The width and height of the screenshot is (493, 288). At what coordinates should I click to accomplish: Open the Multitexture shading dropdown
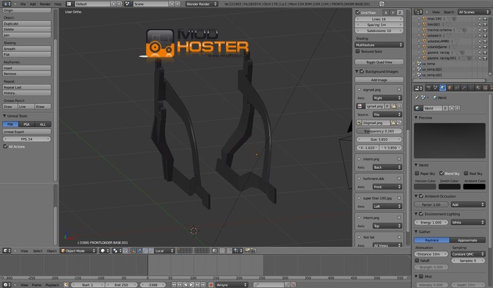click(x=379, y=44)
